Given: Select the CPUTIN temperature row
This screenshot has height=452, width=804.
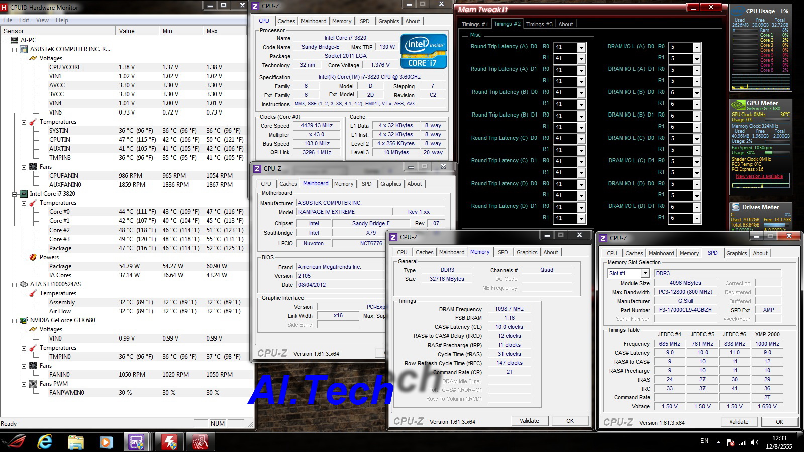Looking at the screenshot, I should pos(123,140).
